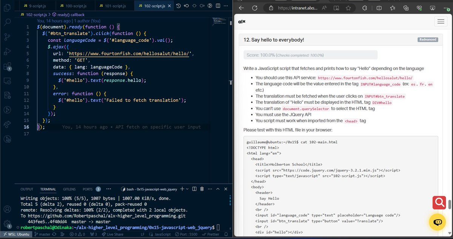Open the Source Control view
453x239 pixels.
(7, 37)
